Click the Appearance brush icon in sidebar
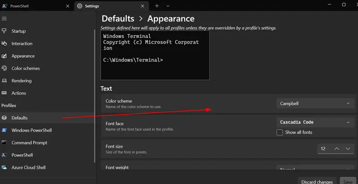 tap(4, 56)
